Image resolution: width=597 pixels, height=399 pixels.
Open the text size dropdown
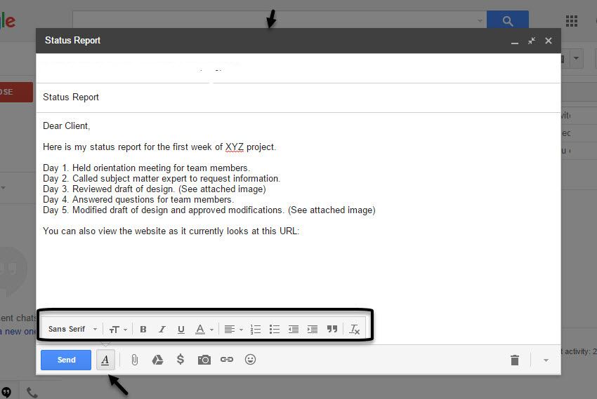118,330
